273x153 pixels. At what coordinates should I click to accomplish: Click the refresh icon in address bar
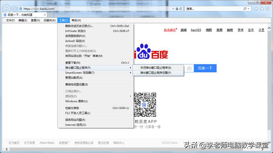pos(181,8)
